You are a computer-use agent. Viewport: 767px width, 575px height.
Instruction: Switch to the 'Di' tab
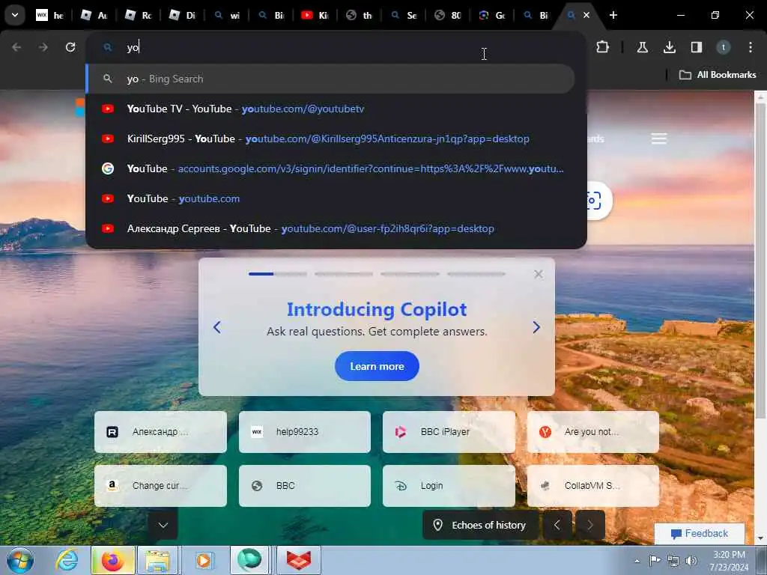183,15
